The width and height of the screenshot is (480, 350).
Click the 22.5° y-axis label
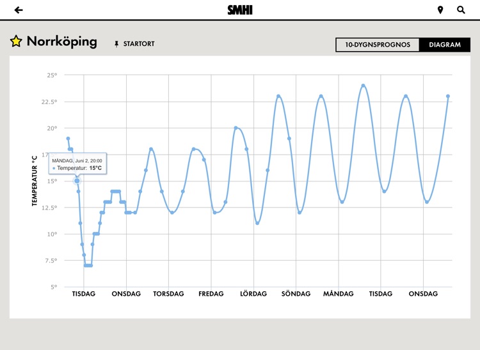49,102
